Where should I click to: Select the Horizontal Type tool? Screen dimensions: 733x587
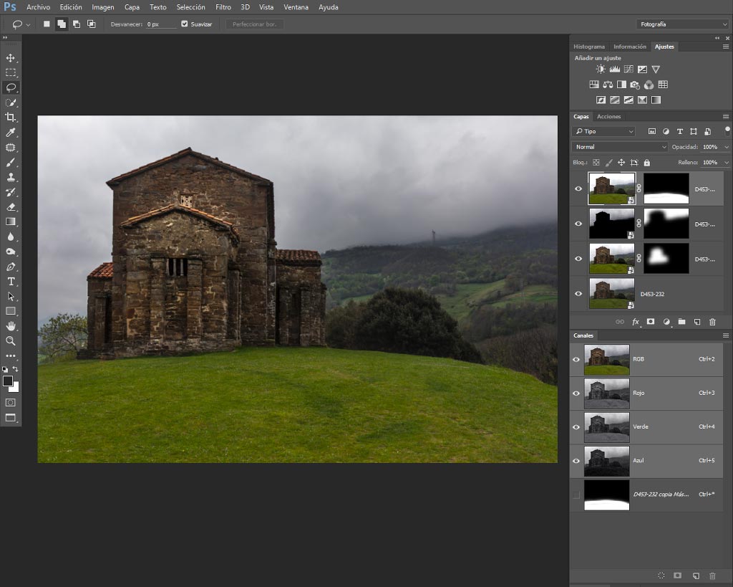click(x=10, y=282)
